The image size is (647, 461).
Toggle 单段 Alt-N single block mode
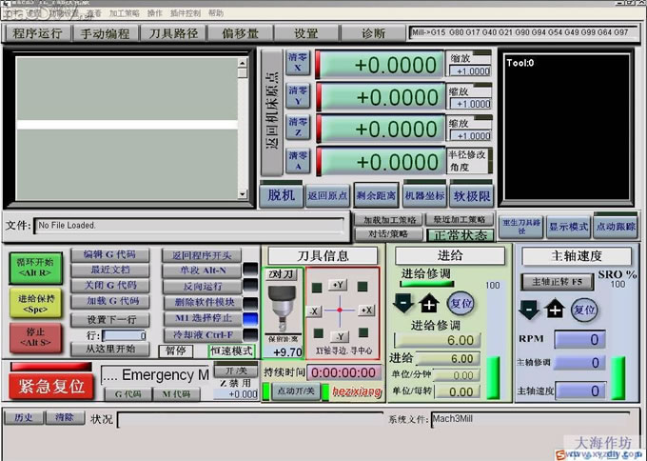click(201, 271)
